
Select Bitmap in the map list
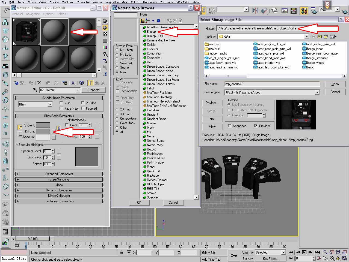coord(151,32)
